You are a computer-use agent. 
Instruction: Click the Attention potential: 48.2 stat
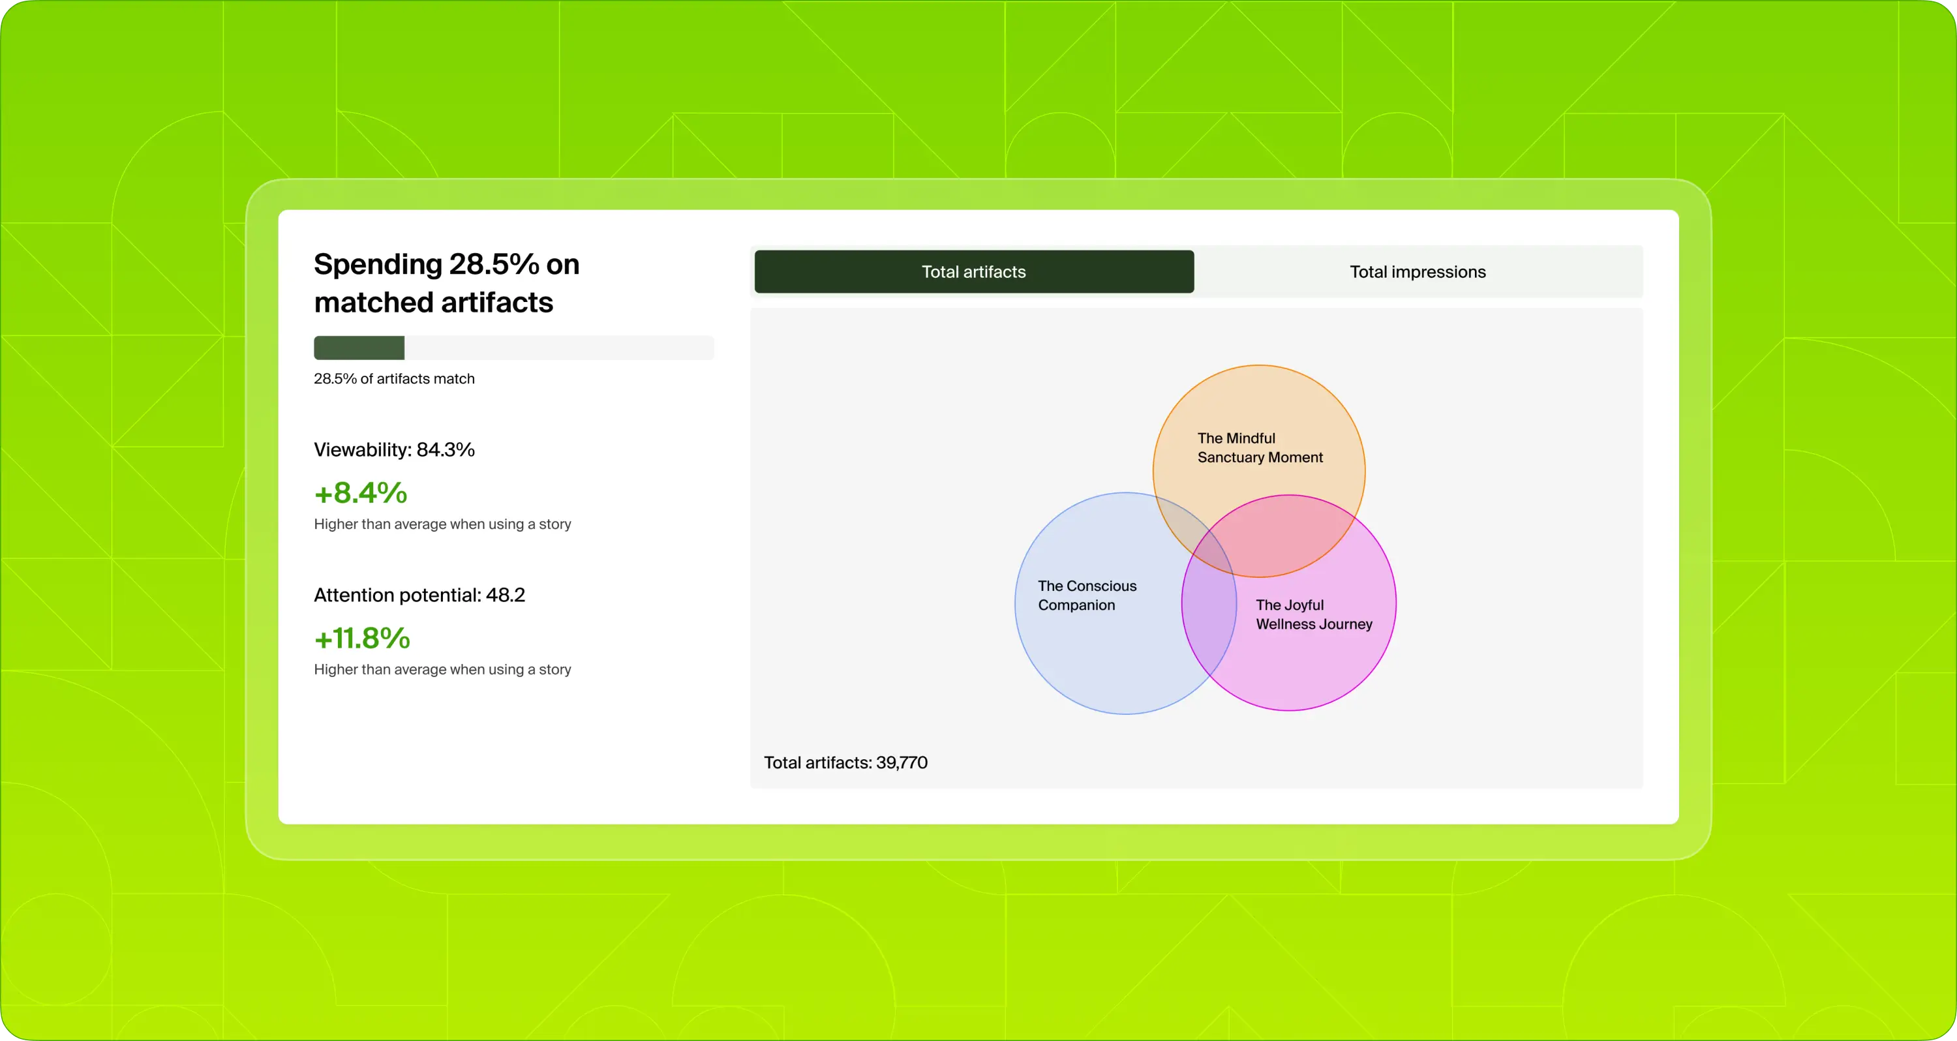tap(419, 594)
